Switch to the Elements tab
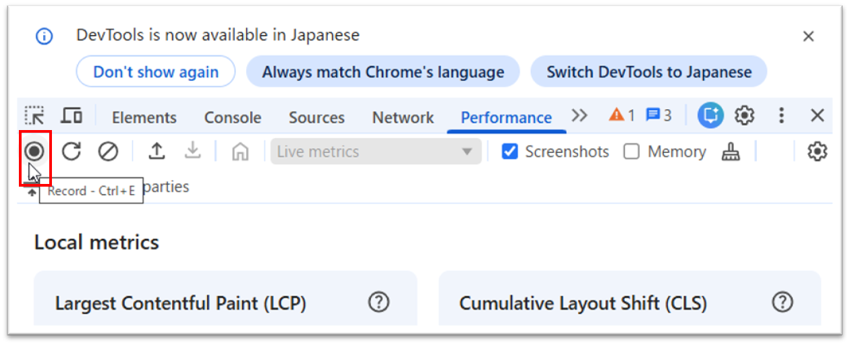850x345 pixels. tap(144, 117)
